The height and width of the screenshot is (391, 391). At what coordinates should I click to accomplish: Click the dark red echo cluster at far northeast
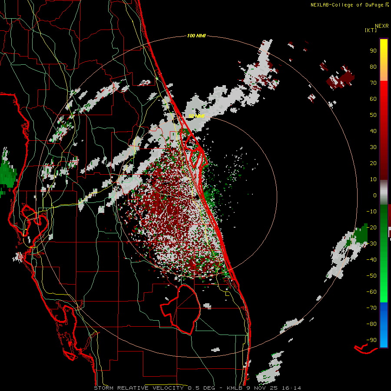[x=340, y=78]
